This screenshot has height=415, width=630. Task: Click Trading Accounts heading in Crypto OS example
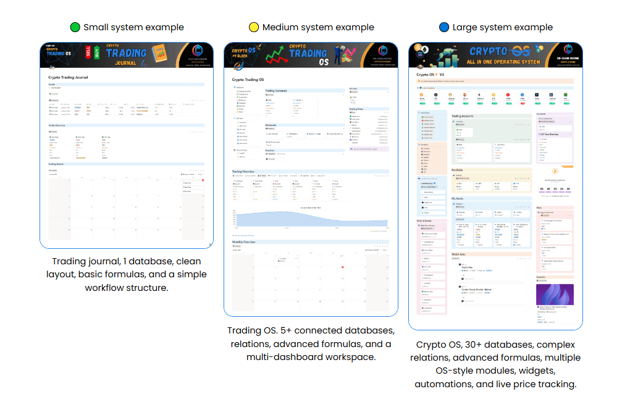click(463, 116)
